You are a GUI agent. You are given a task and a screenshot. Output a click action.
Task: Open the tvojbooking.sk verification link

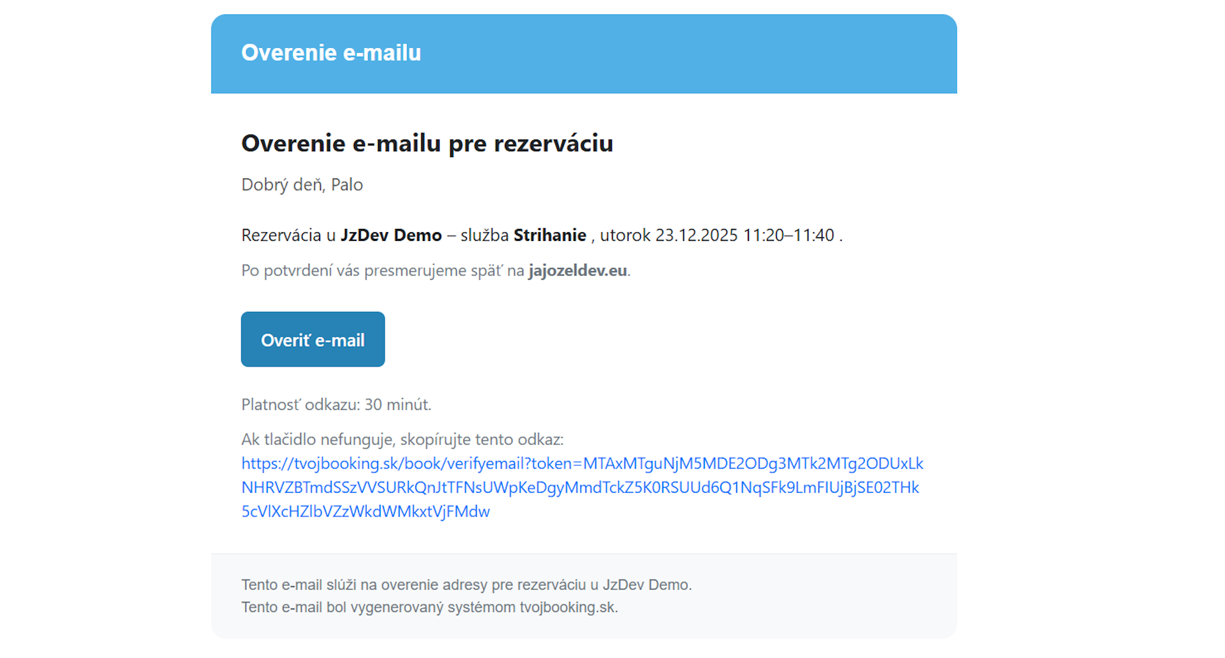point(582,487)
